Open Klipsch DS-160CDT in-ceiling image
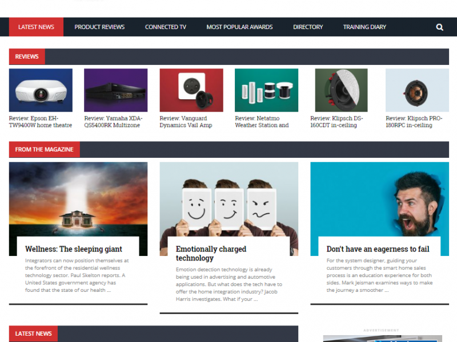Screen dimensions: 457x342 [x=341, y=90]
